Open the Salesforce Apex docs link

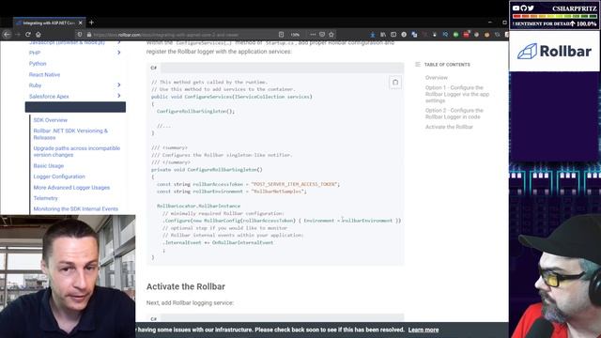click(x=49, y=97)
